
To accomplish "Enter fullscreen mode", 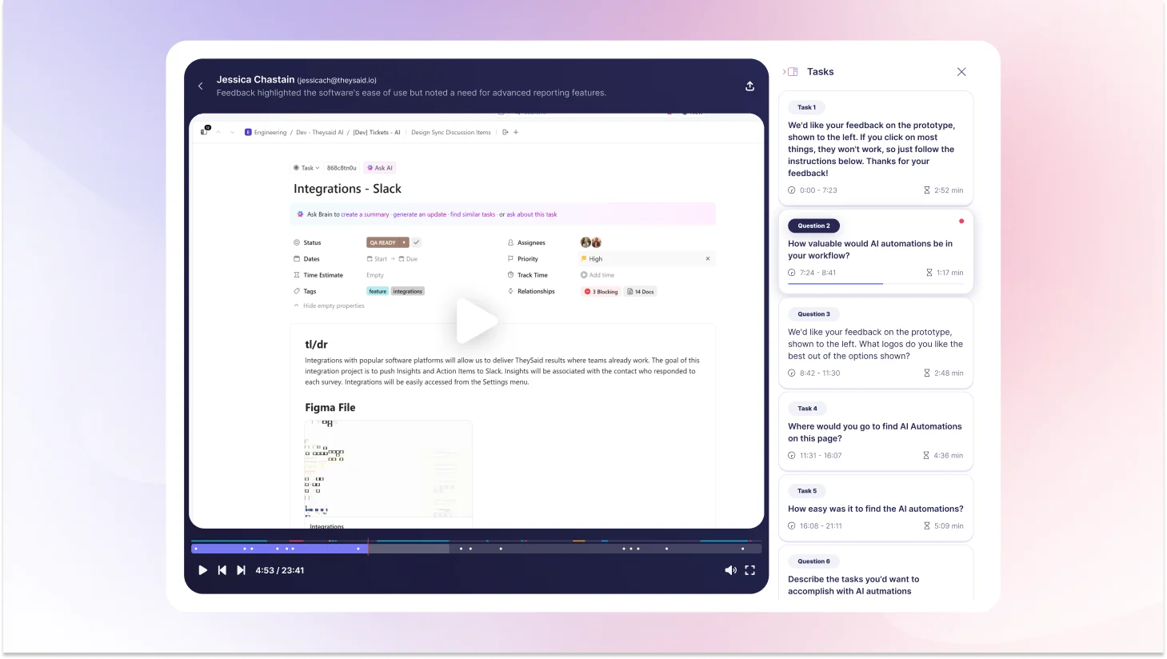I will click(750, 570).
